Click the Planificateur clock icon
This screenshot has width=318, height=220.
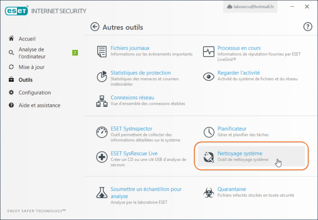208,132
